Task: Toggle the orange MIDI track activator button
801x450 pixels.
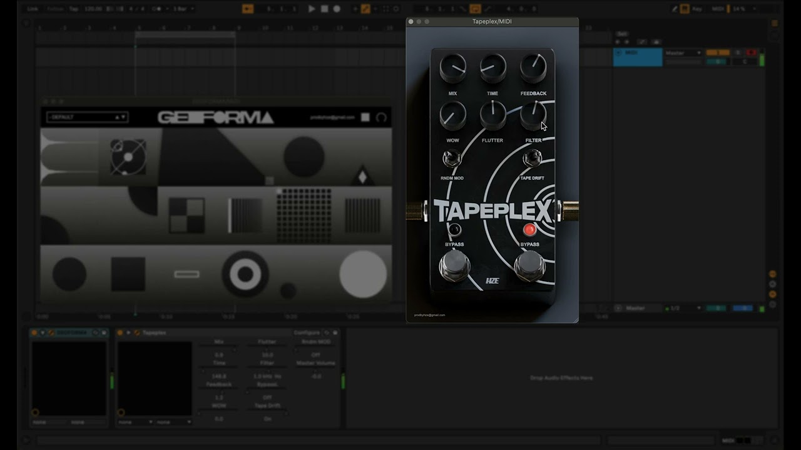Action: (x=718, y=53)
